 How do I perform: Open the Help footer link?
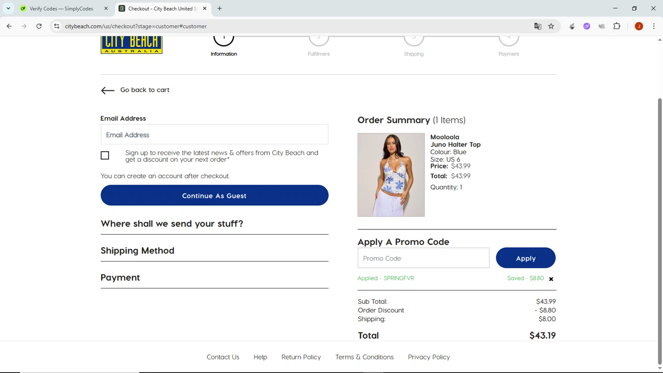coord(260,357)
